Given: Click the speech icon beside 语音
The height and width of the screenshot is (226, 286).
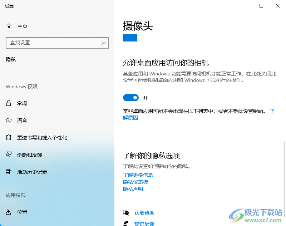Looking at the screenshot, I should pos(9,121).
